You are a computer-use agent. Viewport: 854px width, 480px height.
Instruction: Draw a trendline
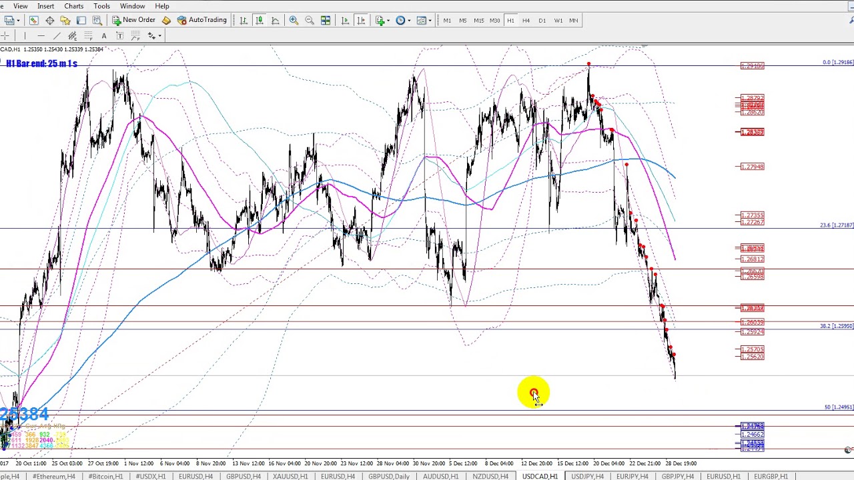click(57, 35)
